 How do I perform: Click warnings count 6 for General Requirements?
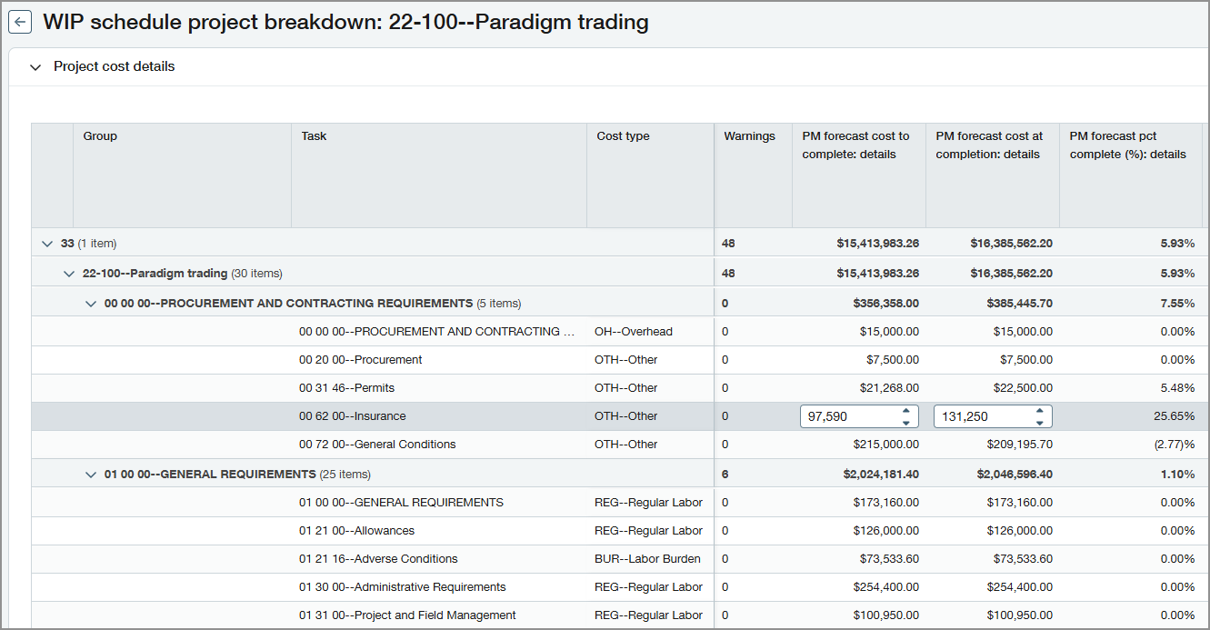725,475
